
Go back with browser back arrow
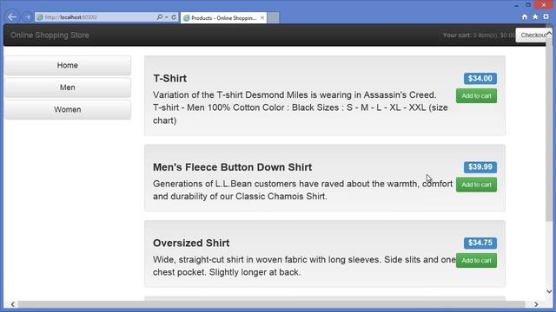point(11,16)
